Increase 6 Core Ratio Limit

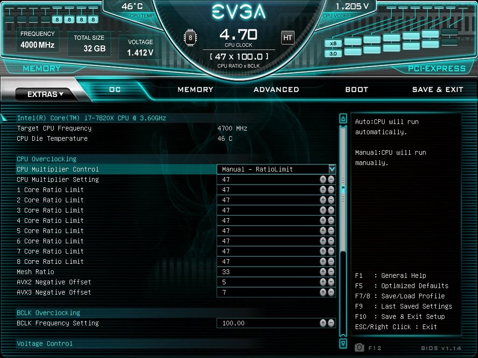[323, 241]
